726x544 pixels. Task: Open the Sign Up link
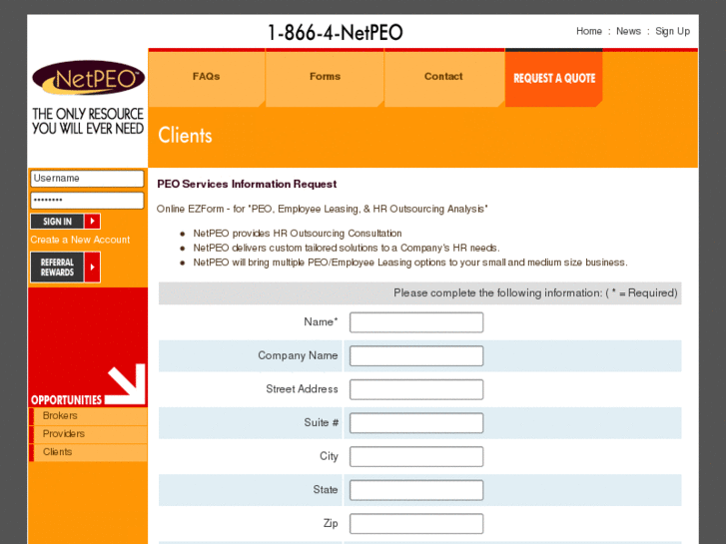[x=672, y=32]
